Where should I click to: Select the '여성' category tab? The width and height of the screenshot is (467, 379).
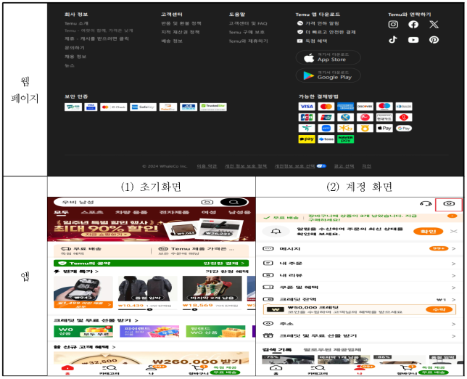coord(209,212)
